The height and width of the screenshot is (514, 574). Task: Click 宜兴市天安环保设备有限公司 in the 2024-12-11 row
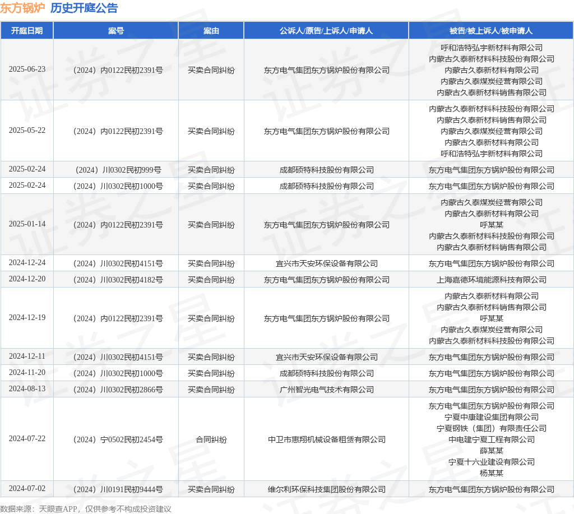[x=327, y=357]
